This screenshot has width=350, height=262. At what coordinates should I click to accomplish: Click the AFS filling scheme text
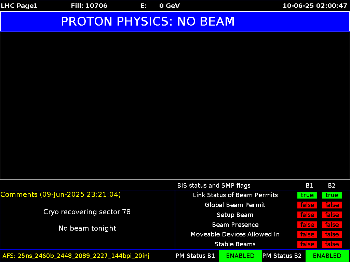pyautogui.click(x=76, y=256)
